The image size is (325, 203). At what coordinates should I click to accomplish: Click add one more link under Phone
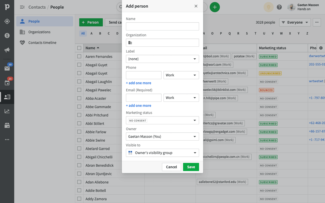click(x=138, y=83)
